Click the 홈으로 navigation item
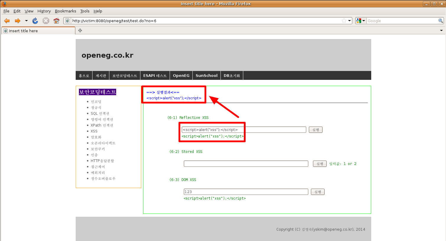This screenshot has width=446, height=241. [84, 75]
